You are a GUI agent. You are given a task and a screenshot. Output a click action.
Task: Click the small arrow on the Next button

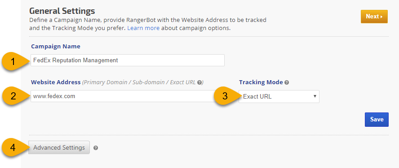[x=381, y=17]
